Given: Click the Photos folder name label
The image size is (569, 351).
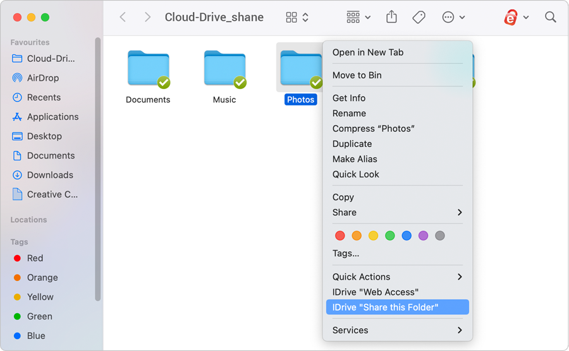Looking at the screenshot, I should click(x=300, y=100).
